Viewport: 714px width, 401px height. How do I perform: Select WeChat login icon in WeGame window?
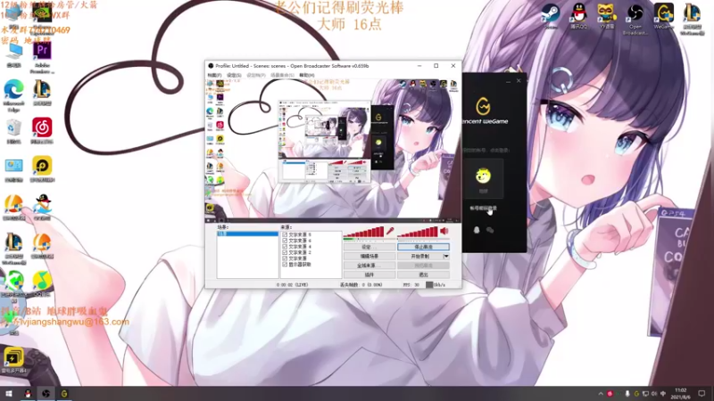tap(490, 230)
